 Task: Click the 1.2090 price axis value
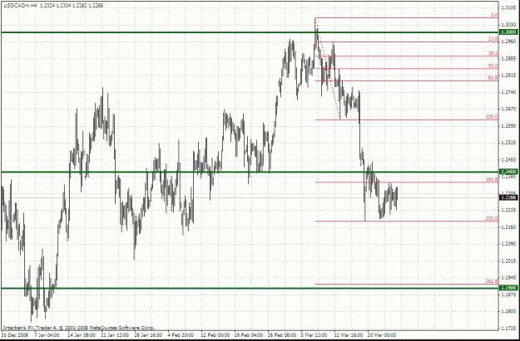[x=508, y=244]
